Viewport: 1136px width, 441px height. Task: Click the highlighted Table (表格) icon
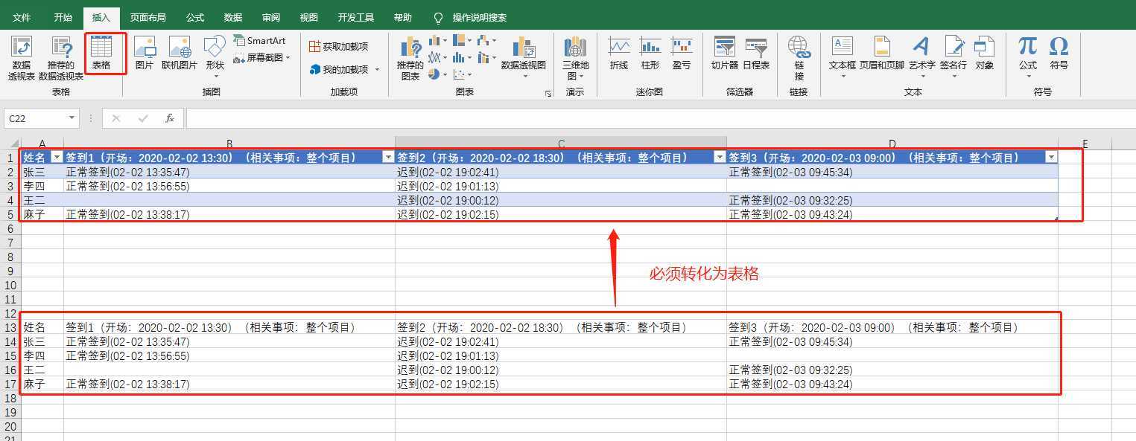click(x=104, y=52)
